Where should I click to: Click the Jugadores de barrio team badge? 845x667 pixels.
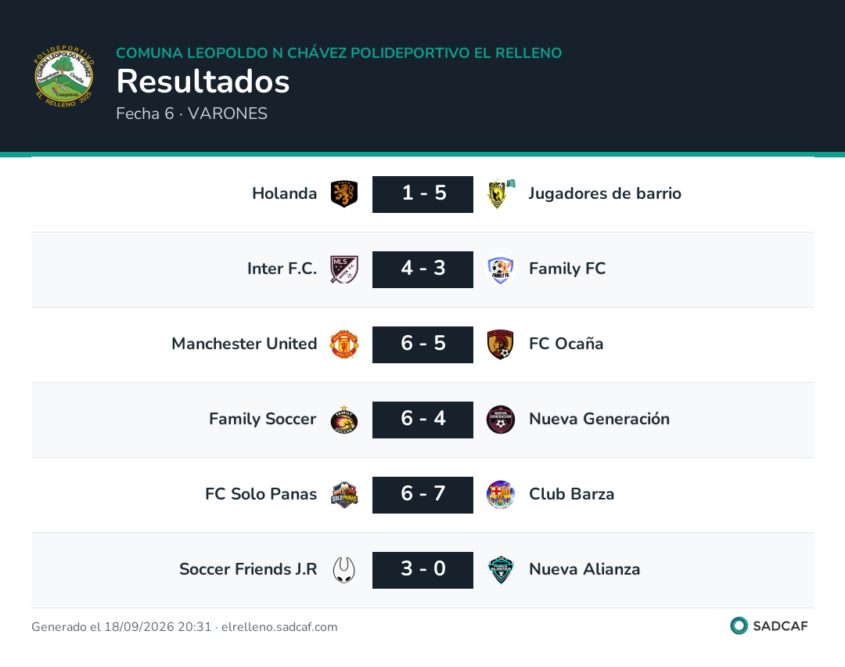tap(501, 194)
